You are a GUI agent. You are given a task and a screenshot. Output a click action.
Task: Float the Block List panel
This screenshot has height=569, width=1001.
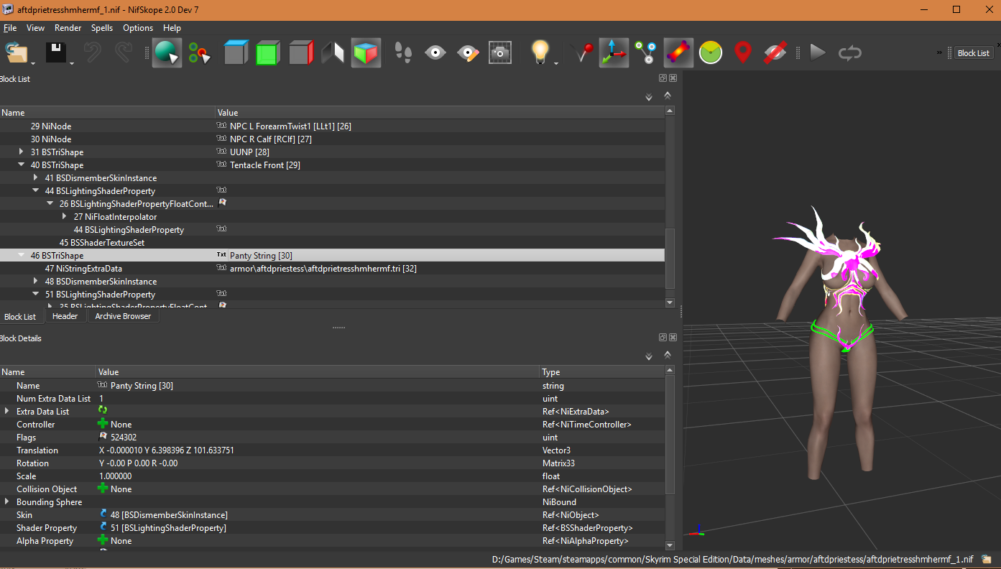tap(663, 78)
